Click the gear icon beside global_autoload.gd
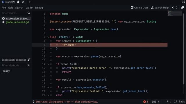Image resolution: width=186 pixels, height=104 pixels. pyautogui.click(x=3, y=22)
